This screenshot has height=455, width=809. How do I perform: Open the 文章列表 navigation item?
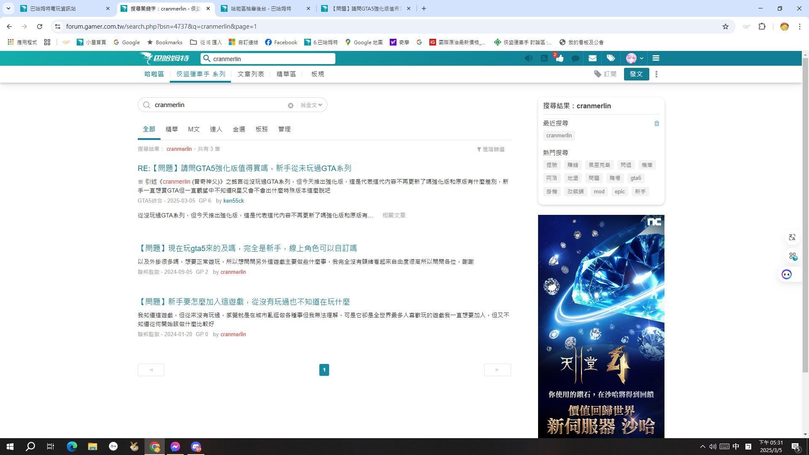point(251,74)
